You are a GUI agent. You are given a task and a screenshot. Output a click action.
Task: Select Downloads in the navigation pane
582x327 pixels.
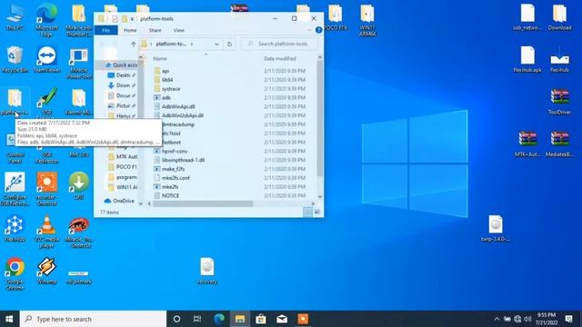[122, 85]
